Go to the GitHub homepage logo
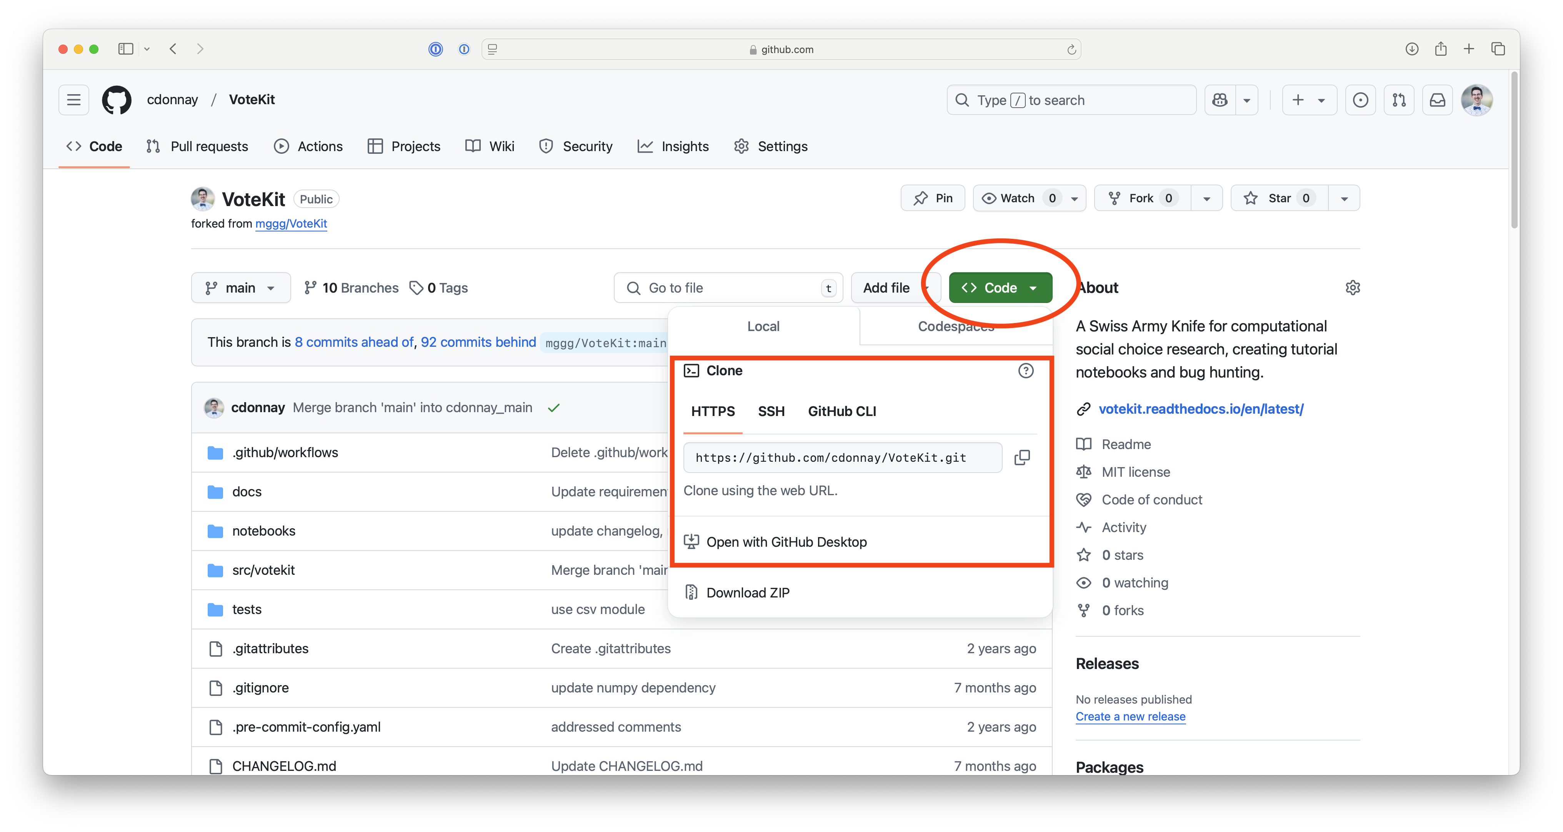Image resolution: width=1563 pixels, height=832 pixels. click(117, 100)
